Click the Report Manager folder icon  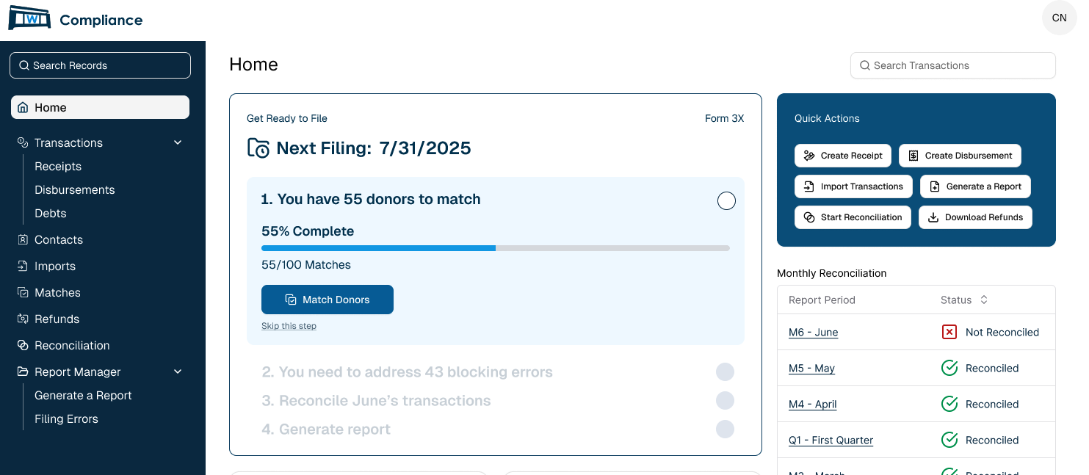(23, 371)
